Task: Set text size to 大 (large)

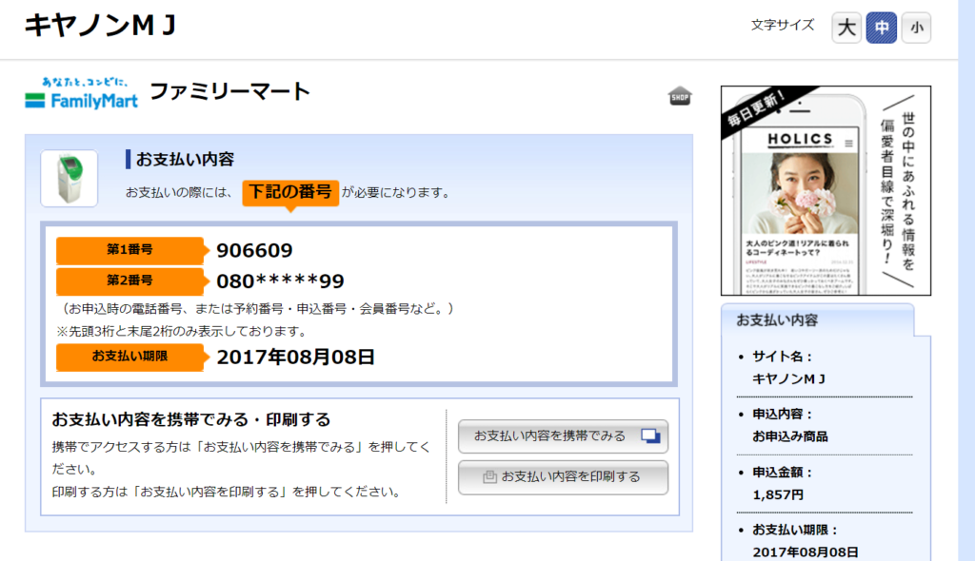Action: point(846,28)
